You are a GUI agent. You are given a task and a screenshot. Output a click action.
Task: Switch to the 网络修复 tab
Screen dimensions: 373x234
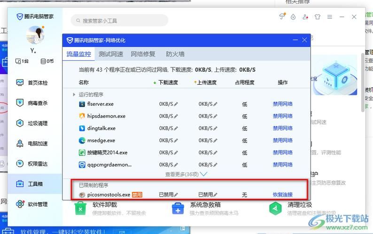[x=143, y=54]
